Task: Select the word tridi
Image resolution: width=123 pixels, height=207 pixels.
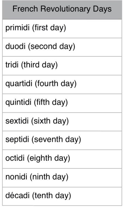Action: (12, 65)
